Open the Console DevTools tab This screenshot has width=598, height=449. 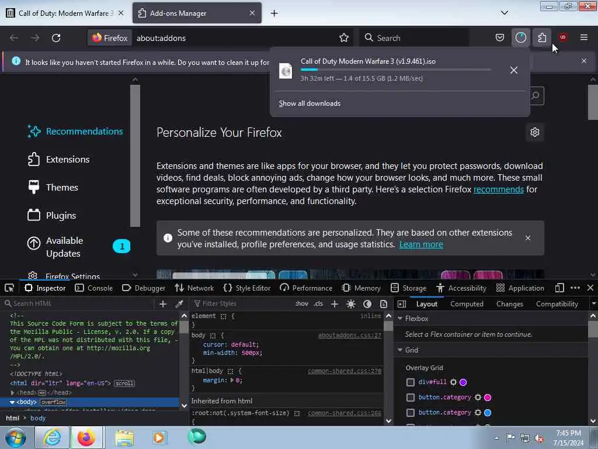pos(94,288)
